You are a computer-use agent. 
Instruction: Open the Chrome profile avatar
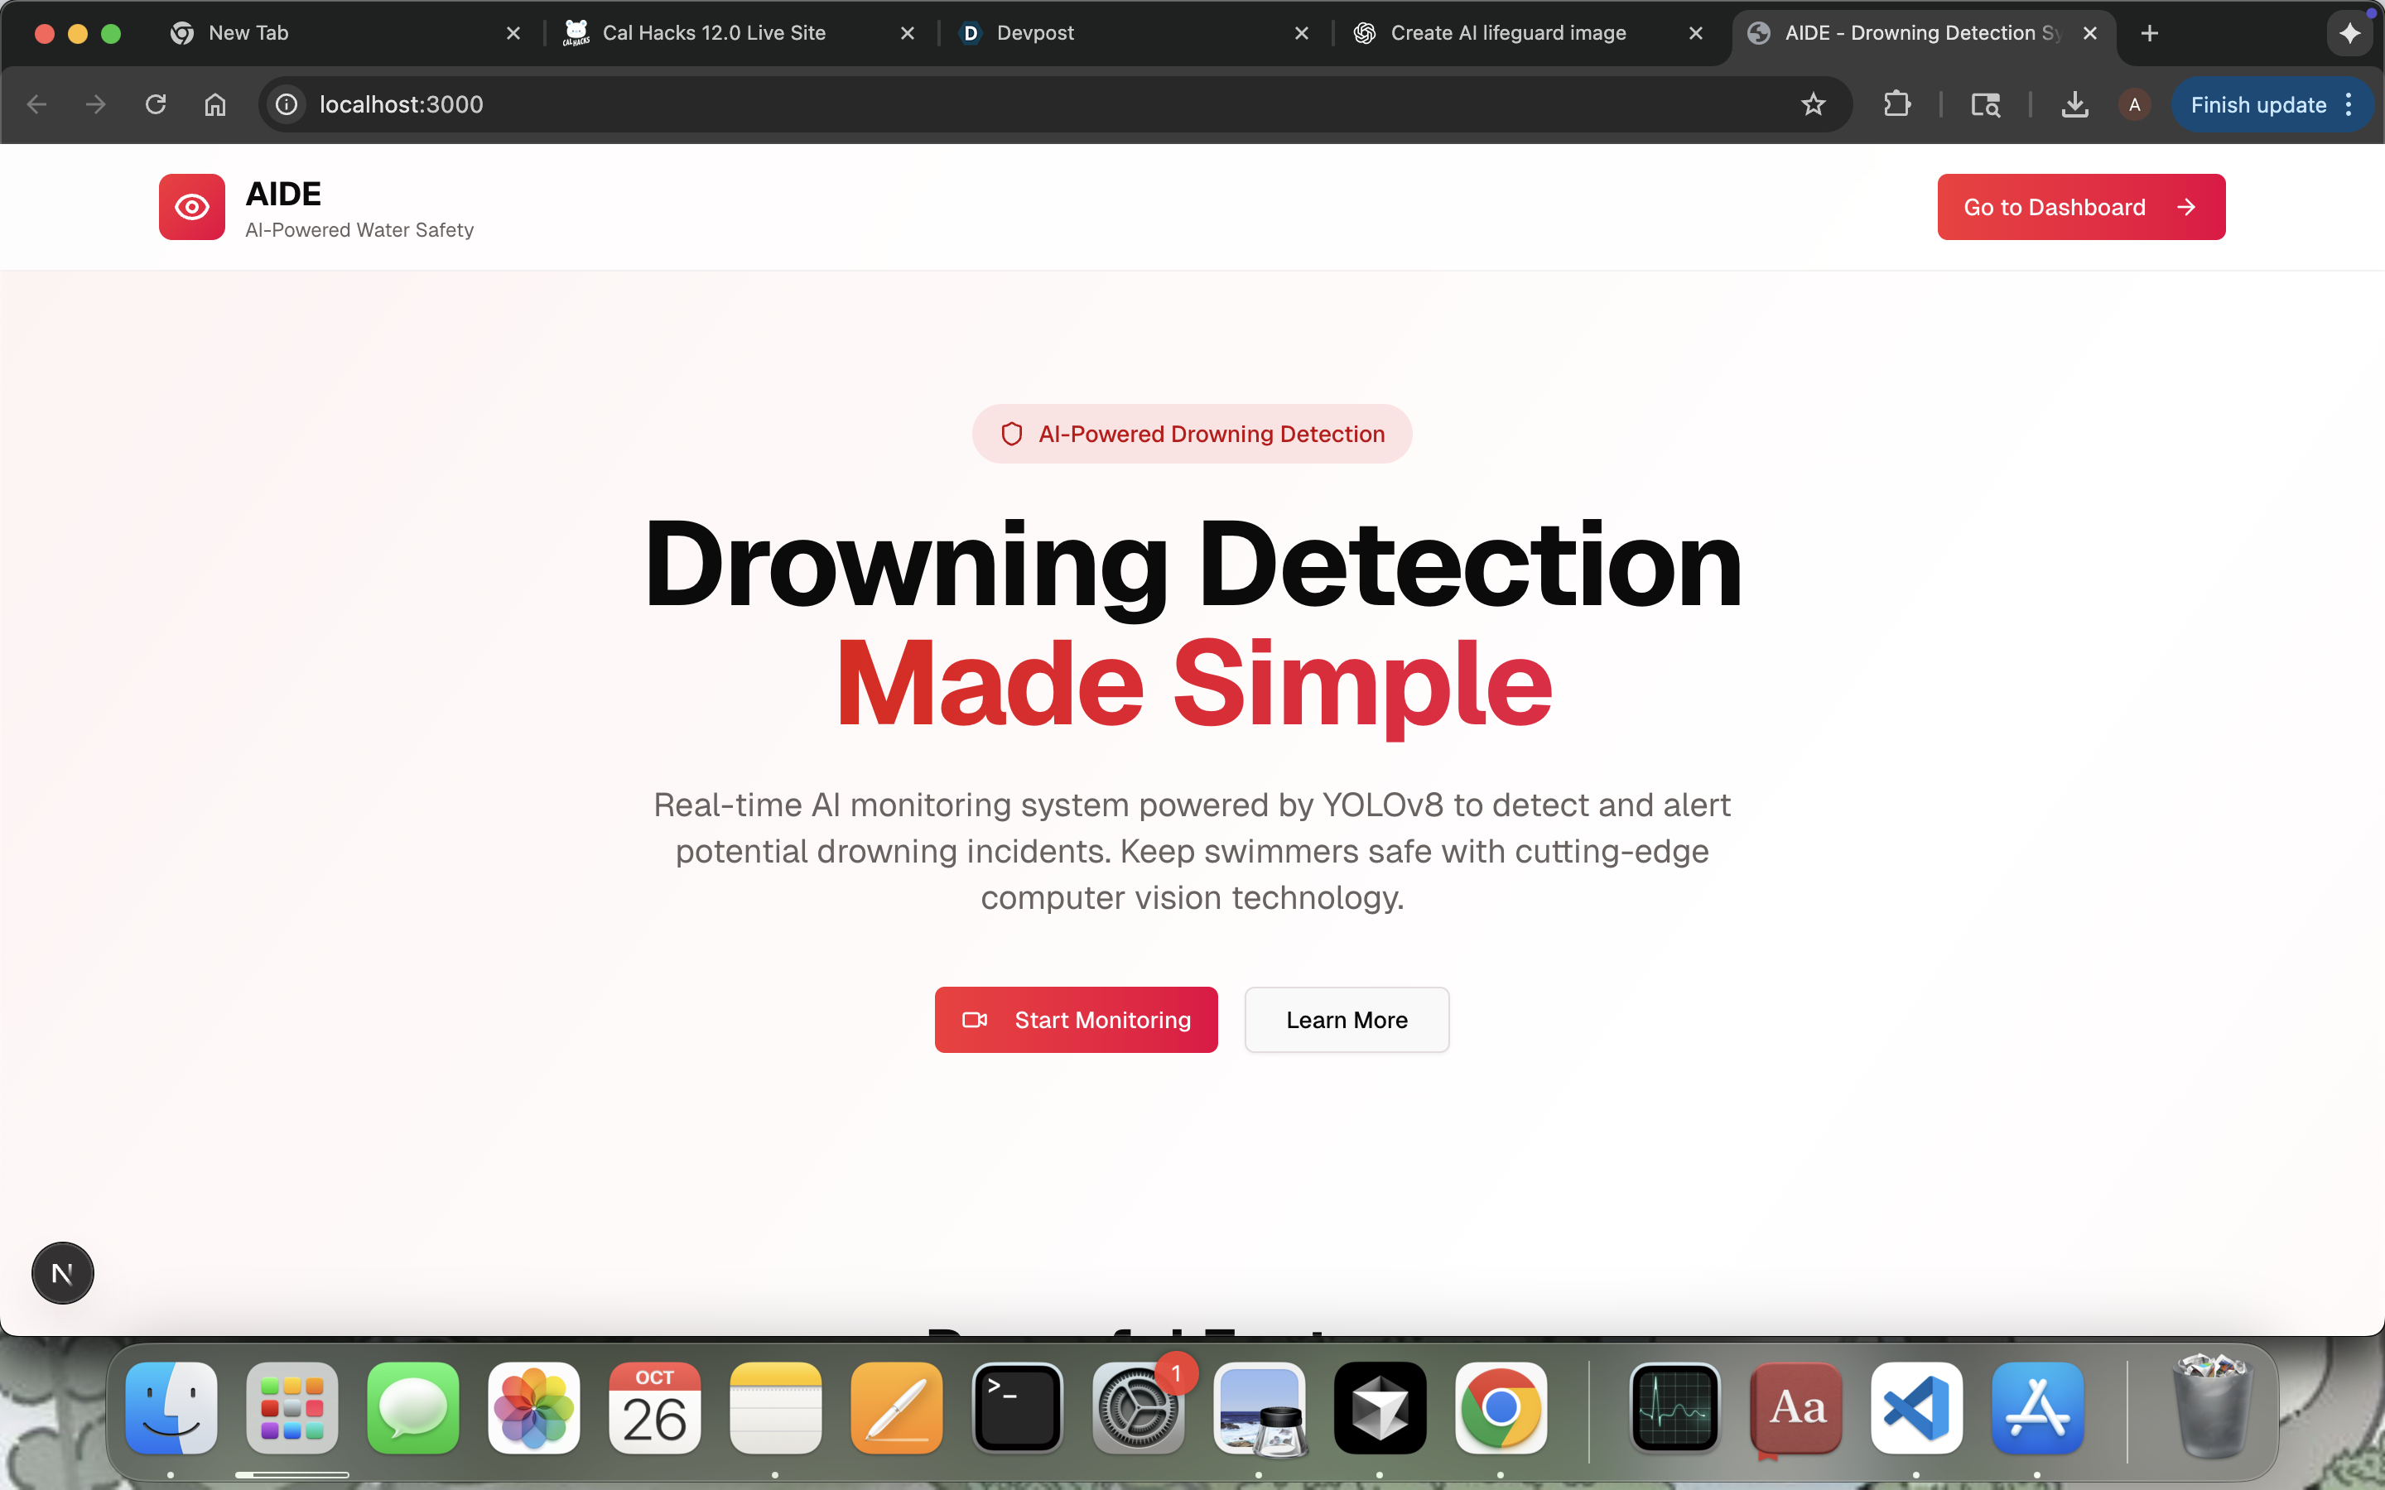pyautogui.click(x=2135, y=104)
